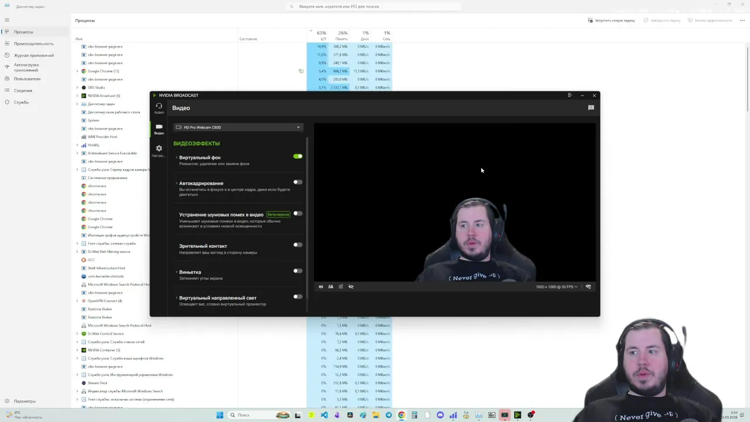Expand the OpenVPN Connect (4) process group
Image resolution: width=750 pixels, height=422 pixels.
(77, 301)
